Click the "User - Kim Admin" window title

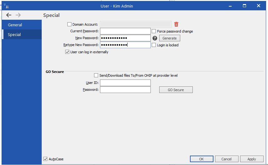117,6
